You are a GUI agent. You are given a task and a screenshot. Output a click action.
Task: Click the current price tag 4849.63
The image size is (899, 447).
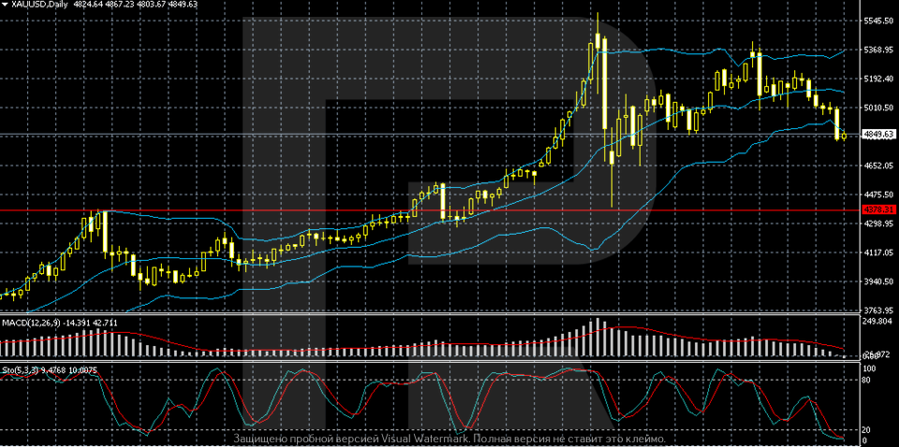(x=878, y=135)
